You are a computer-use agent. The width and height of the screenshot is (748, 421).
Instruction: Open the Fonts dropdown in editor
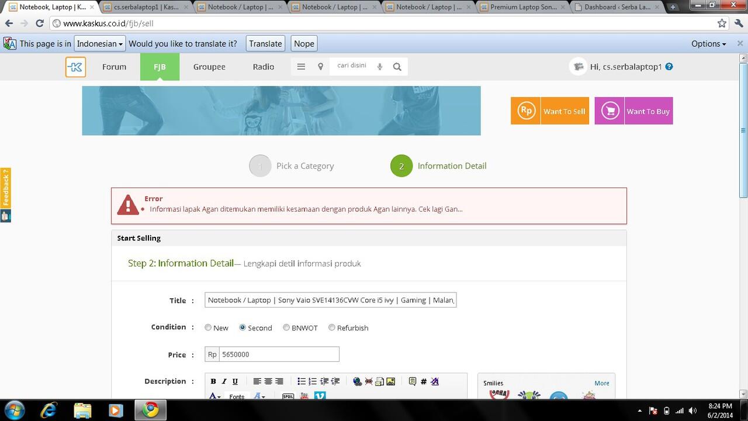tap(237, 396)
